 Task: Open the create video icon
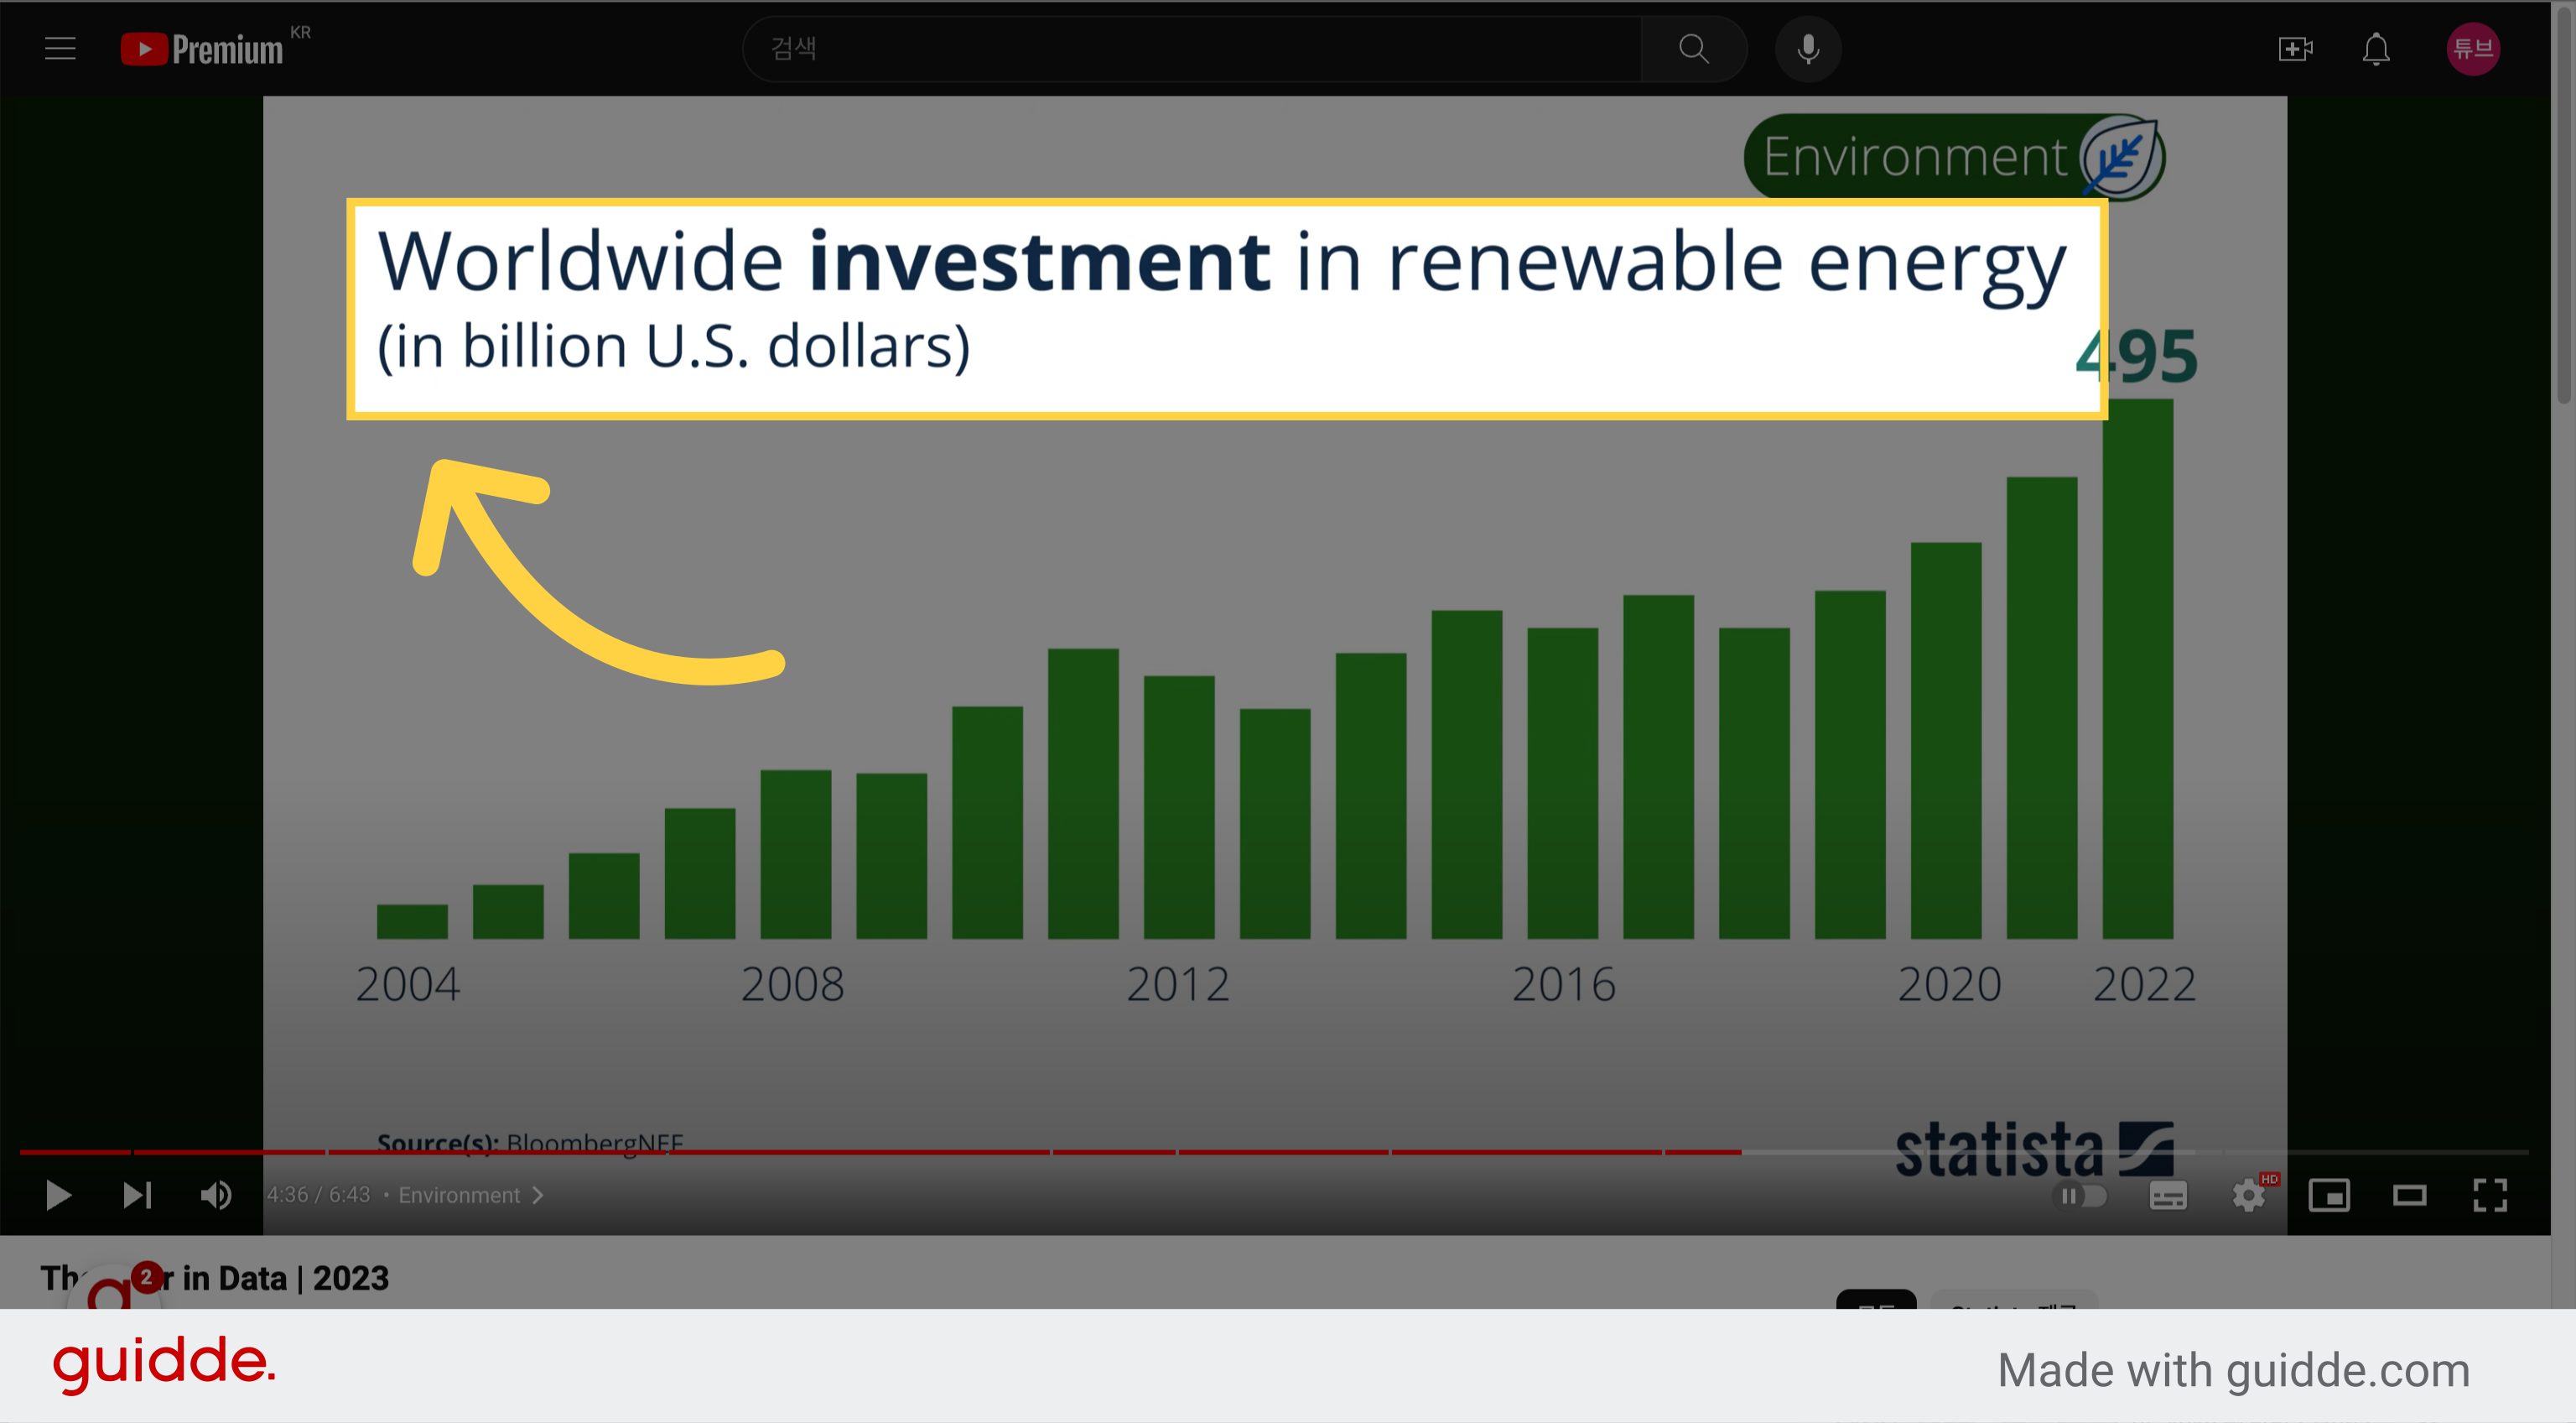pyautogui.click(x=2295, y=48)
